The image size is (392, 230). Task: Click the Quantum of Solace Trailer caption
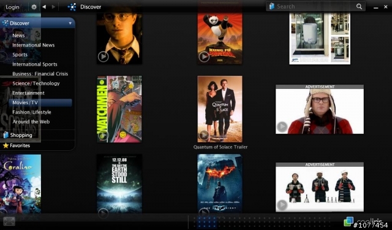[x=221, y=147]
